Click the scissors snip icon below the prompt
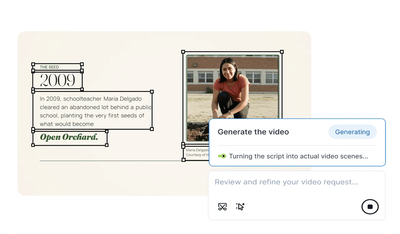400x234 pixels. 222,207
